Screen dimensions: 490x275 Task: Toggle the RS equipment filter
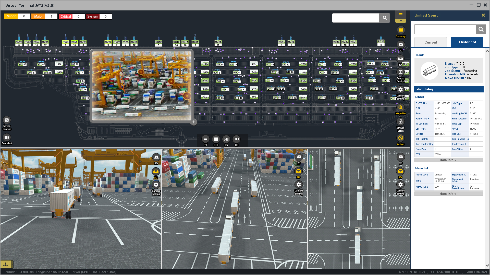click(226, 139)
